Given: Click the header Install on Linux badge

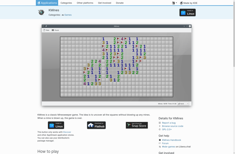Looking at the screenshot, I should (x=188, y=13).
